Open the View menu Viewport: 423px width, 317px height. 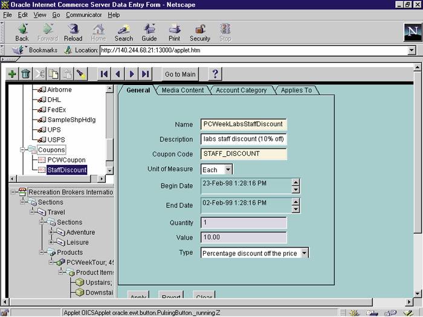(x=40, y=15)
